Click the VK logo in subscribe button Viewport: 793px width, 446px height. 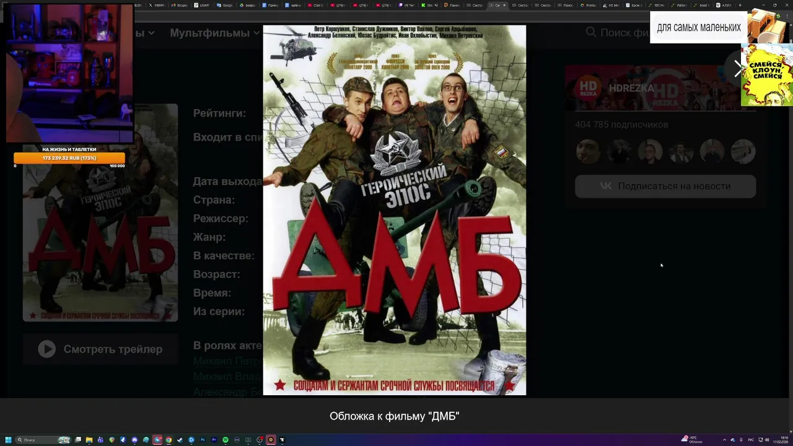[606, 186]
